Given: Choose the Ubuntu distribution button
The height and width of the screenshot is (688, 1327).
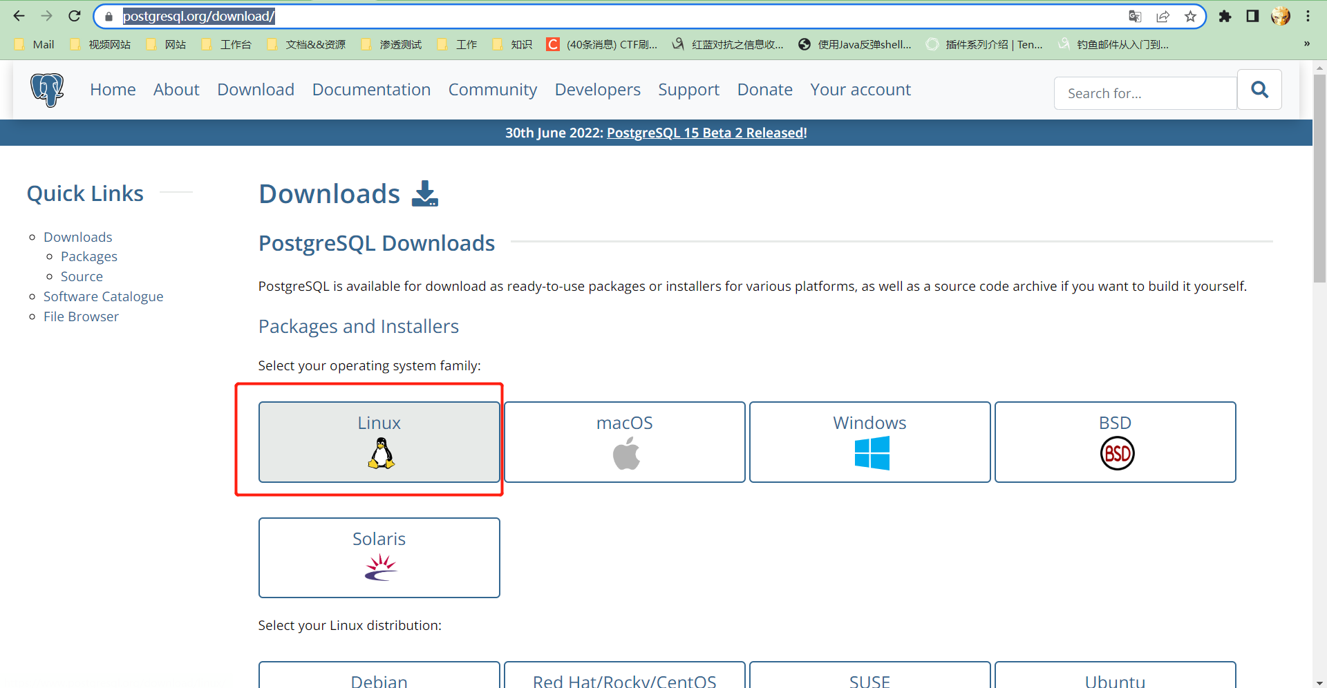Looking at the screenshot, I should pos(1116,676).
